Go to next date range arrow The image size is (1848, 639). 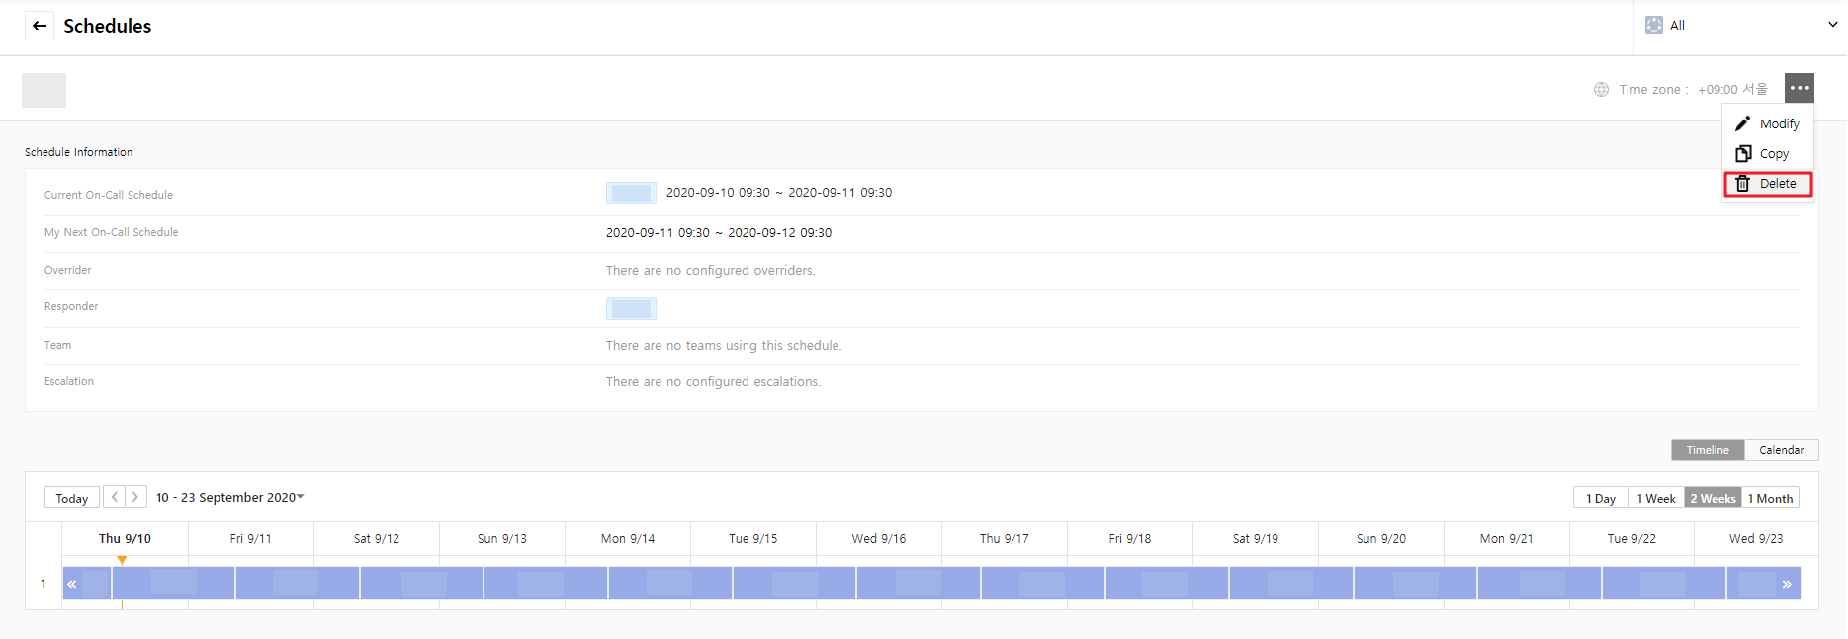[x=135, y=497]
